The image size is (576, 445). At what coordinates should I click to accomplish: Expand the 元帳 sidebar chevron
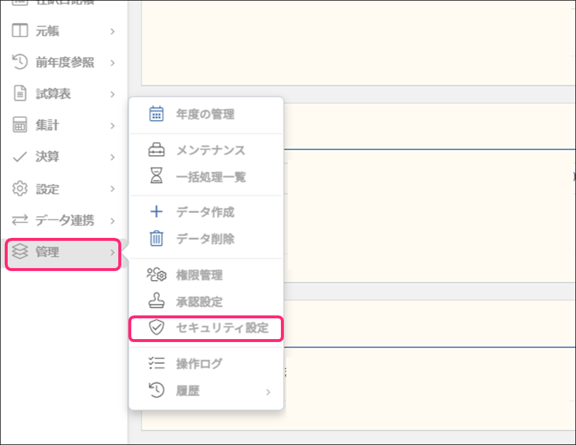click(x=112, y=31)
